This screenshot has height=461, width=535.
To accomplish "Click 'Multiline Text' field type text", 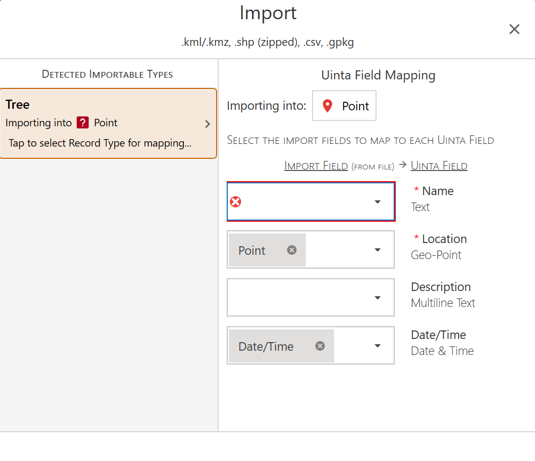I will (443, 303).
